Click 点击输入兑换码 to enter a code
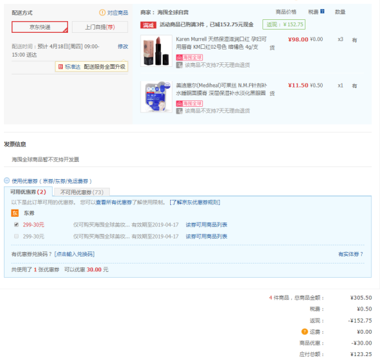The height and width of the screenshot is (360, 385). click(74, 254)
